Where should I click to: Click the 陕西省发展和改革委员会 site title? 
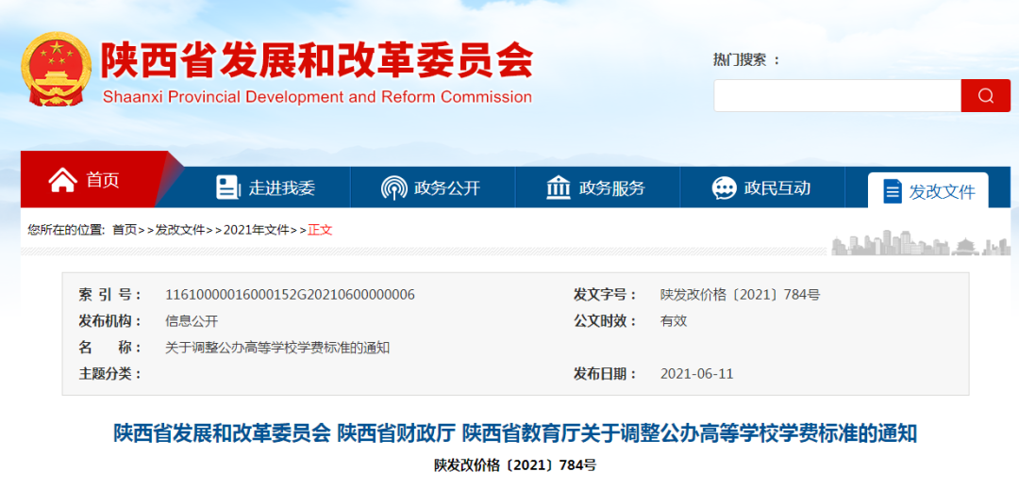(316, 61)
